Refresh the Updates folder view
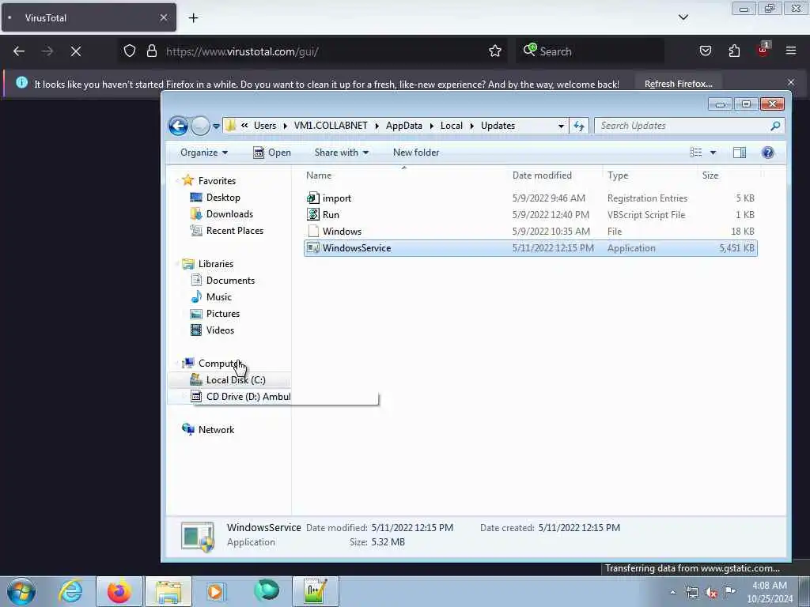Screen dimensions: 810x607 pos(578,126)
